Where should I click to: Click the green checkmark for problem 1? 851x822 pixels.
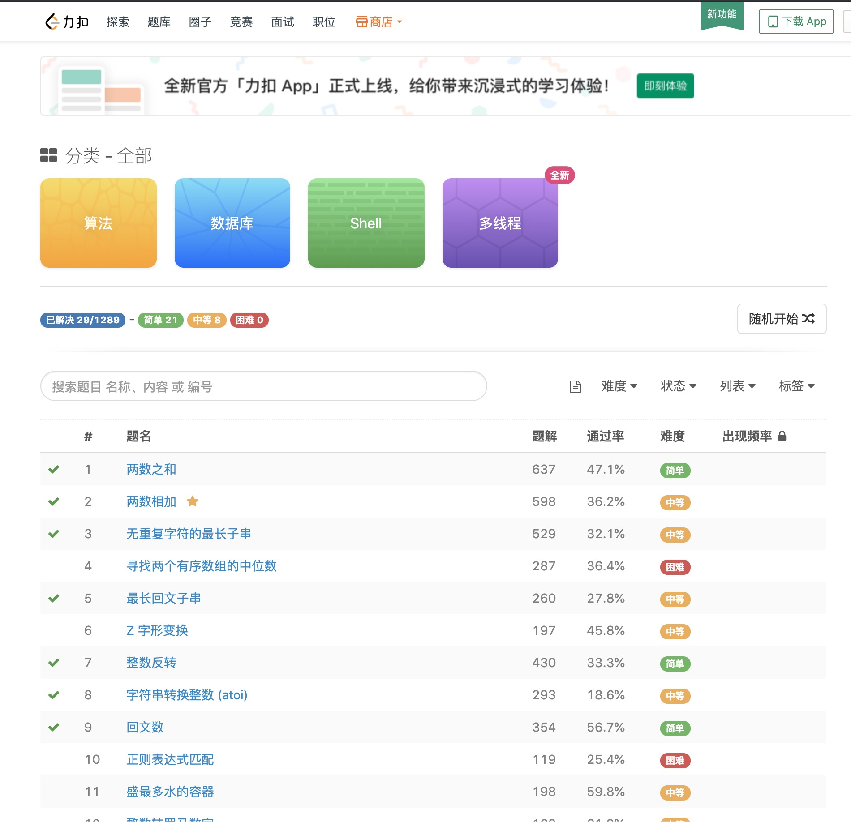54,469
